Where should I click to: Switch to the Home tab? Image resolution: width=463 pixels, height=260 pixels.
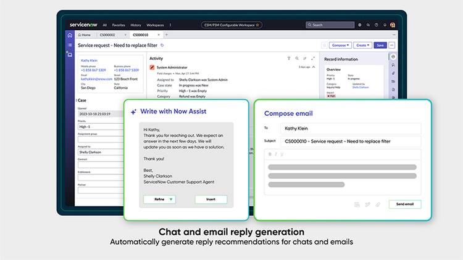(85, 35)
